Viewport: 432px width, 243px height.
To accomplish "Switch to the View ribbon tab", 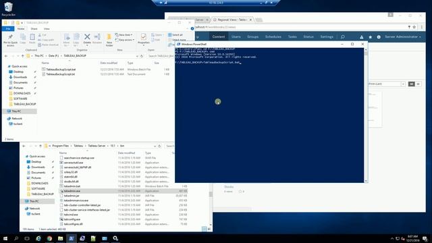I will pyautogui.click(x=47, y=28).
